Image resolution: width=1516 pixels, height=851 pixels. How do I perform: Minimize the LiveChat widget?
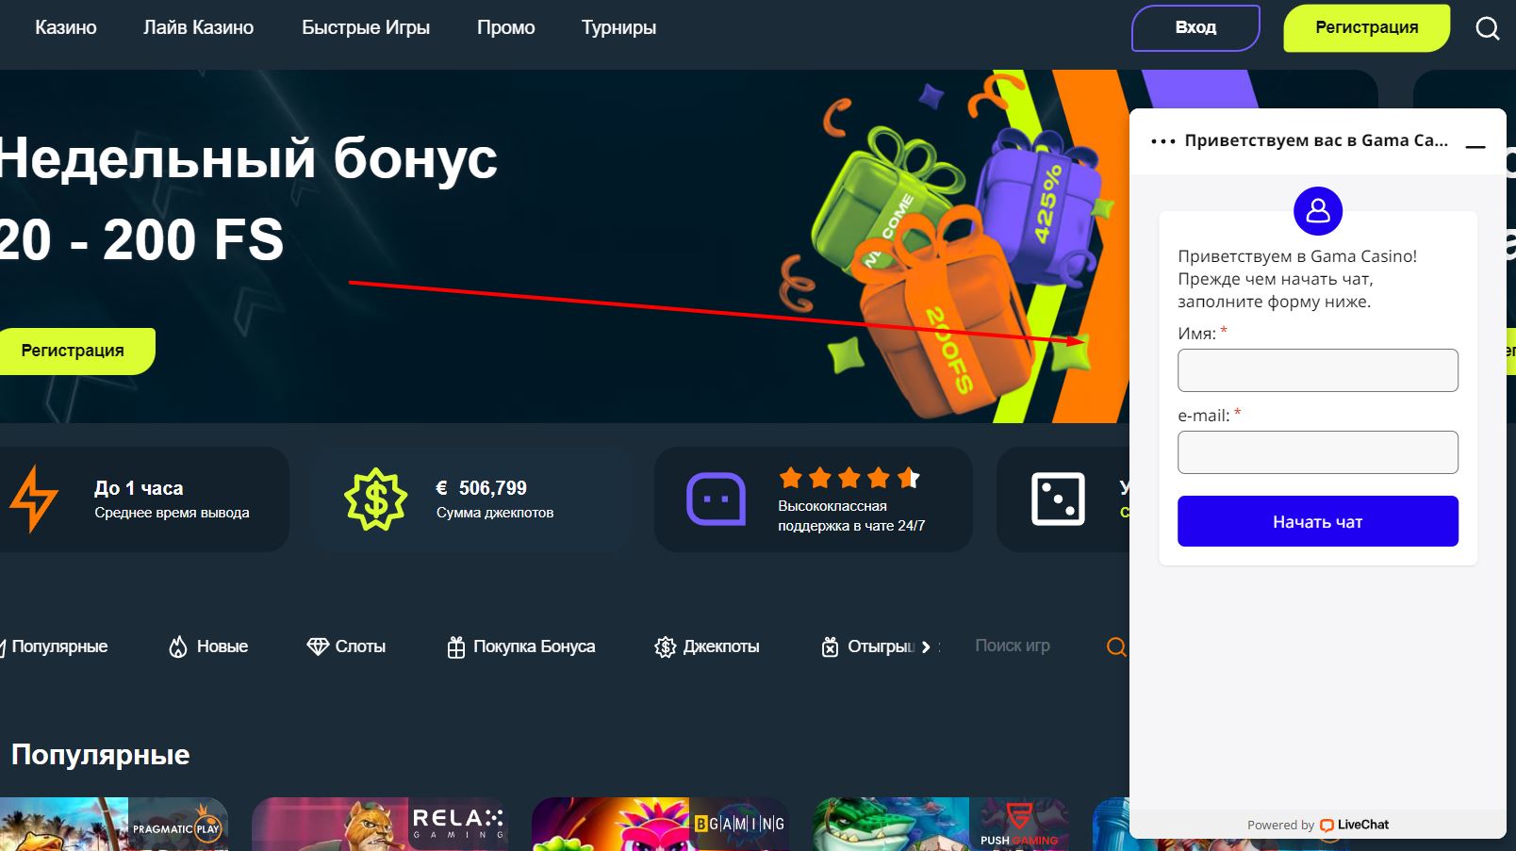[1475, 147]
